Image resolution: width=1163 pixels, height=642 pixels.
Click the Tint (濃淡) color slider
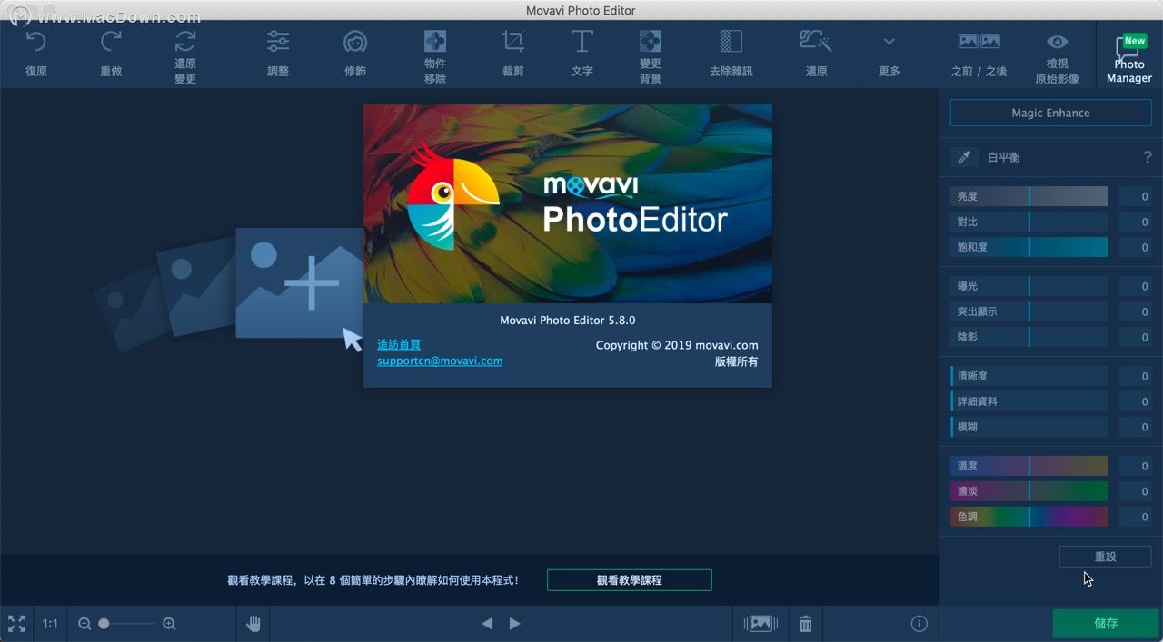pyautogui.click(x=1029, y=491)
